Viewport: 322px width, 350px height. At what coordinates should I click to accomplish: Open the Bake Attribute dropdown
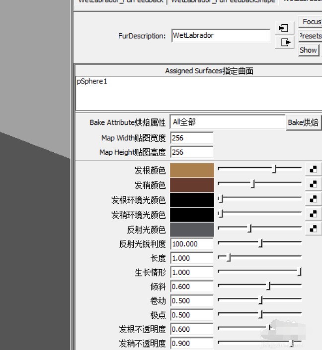227,122
